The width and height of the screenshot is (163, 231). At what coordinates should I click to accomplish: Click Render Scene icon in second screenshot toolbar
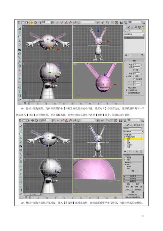(x=125, y=121)
